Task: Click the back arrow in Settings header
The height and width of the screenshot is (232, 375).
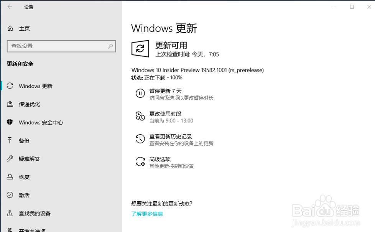Action: [x=10, y=7]
